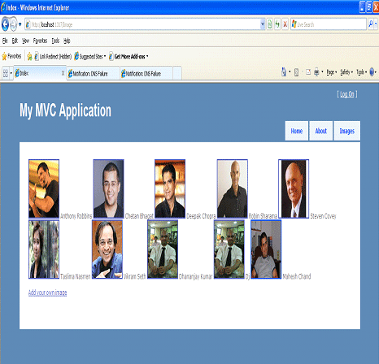Viewport: 379px width, 364px height.
Task: Click the Quick Tabs grid icon
Action: coord(6,73)
